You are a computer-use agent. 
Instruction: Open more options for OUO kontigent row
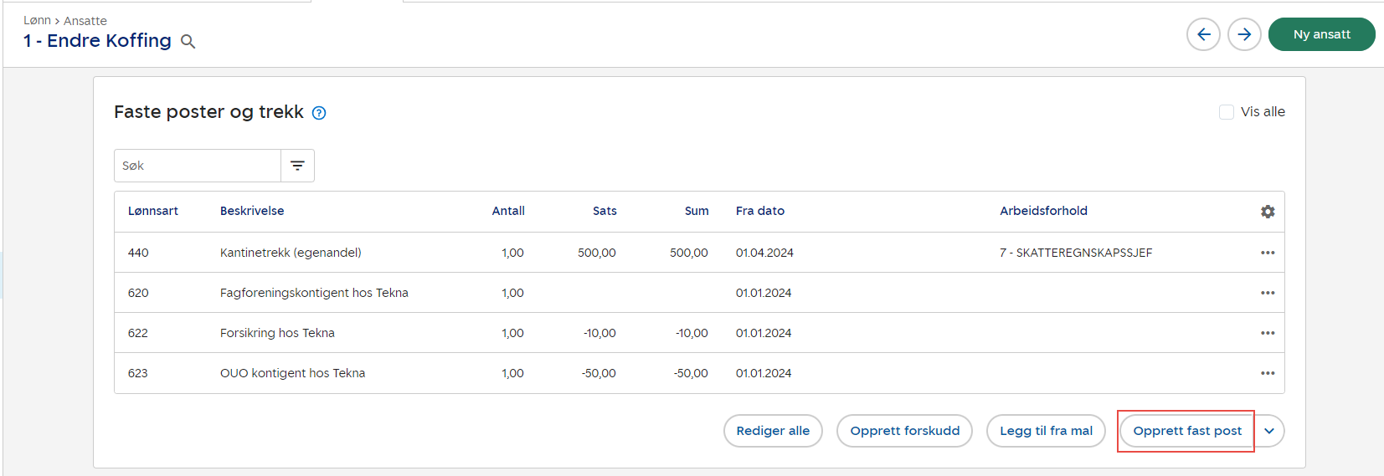(1268, 373)
